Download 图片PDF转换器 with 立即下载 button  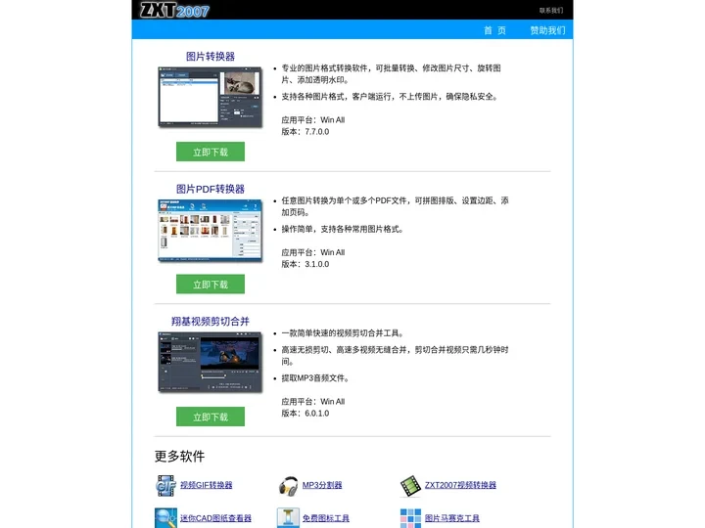point(211,285)
